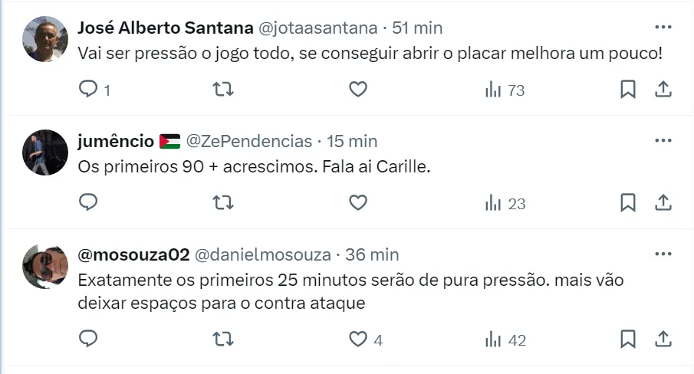Screen dimensions: 694x374
Task: View analytics for jumêncio's tweet
Action: pyautogui.click(x=505, y=203)
